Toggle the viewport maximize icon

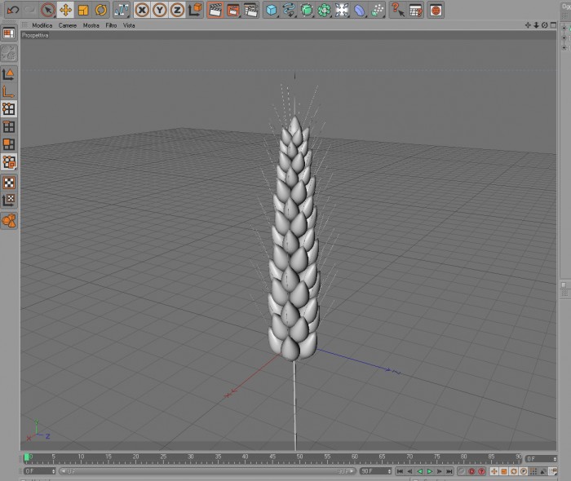[x=553, y=25]
